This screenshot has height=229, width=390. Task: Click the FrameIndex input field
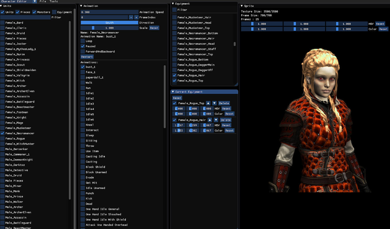coord(104,17)
